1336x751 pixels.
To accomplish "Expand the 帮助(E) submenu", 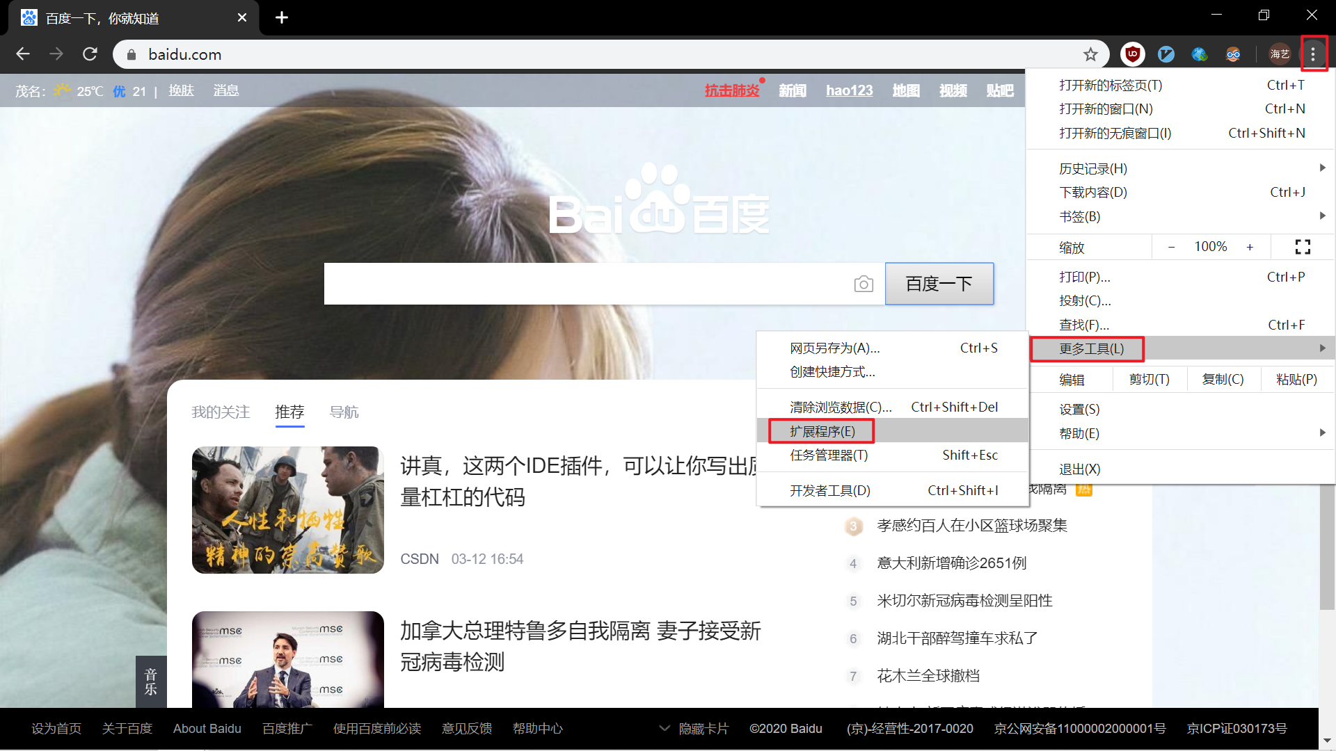I will [x=1182, y=433].
